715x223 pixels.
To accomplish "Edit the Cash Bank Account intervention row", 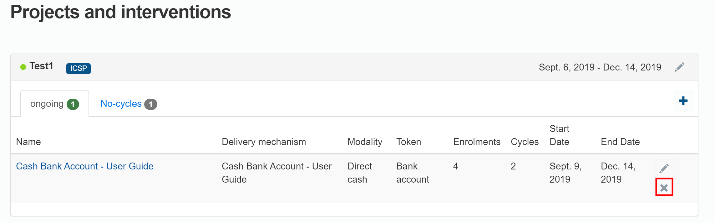I will 664,169.
